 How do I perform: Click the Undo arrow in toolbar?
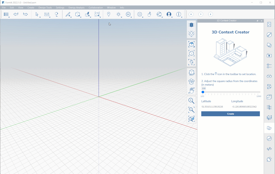16,14
